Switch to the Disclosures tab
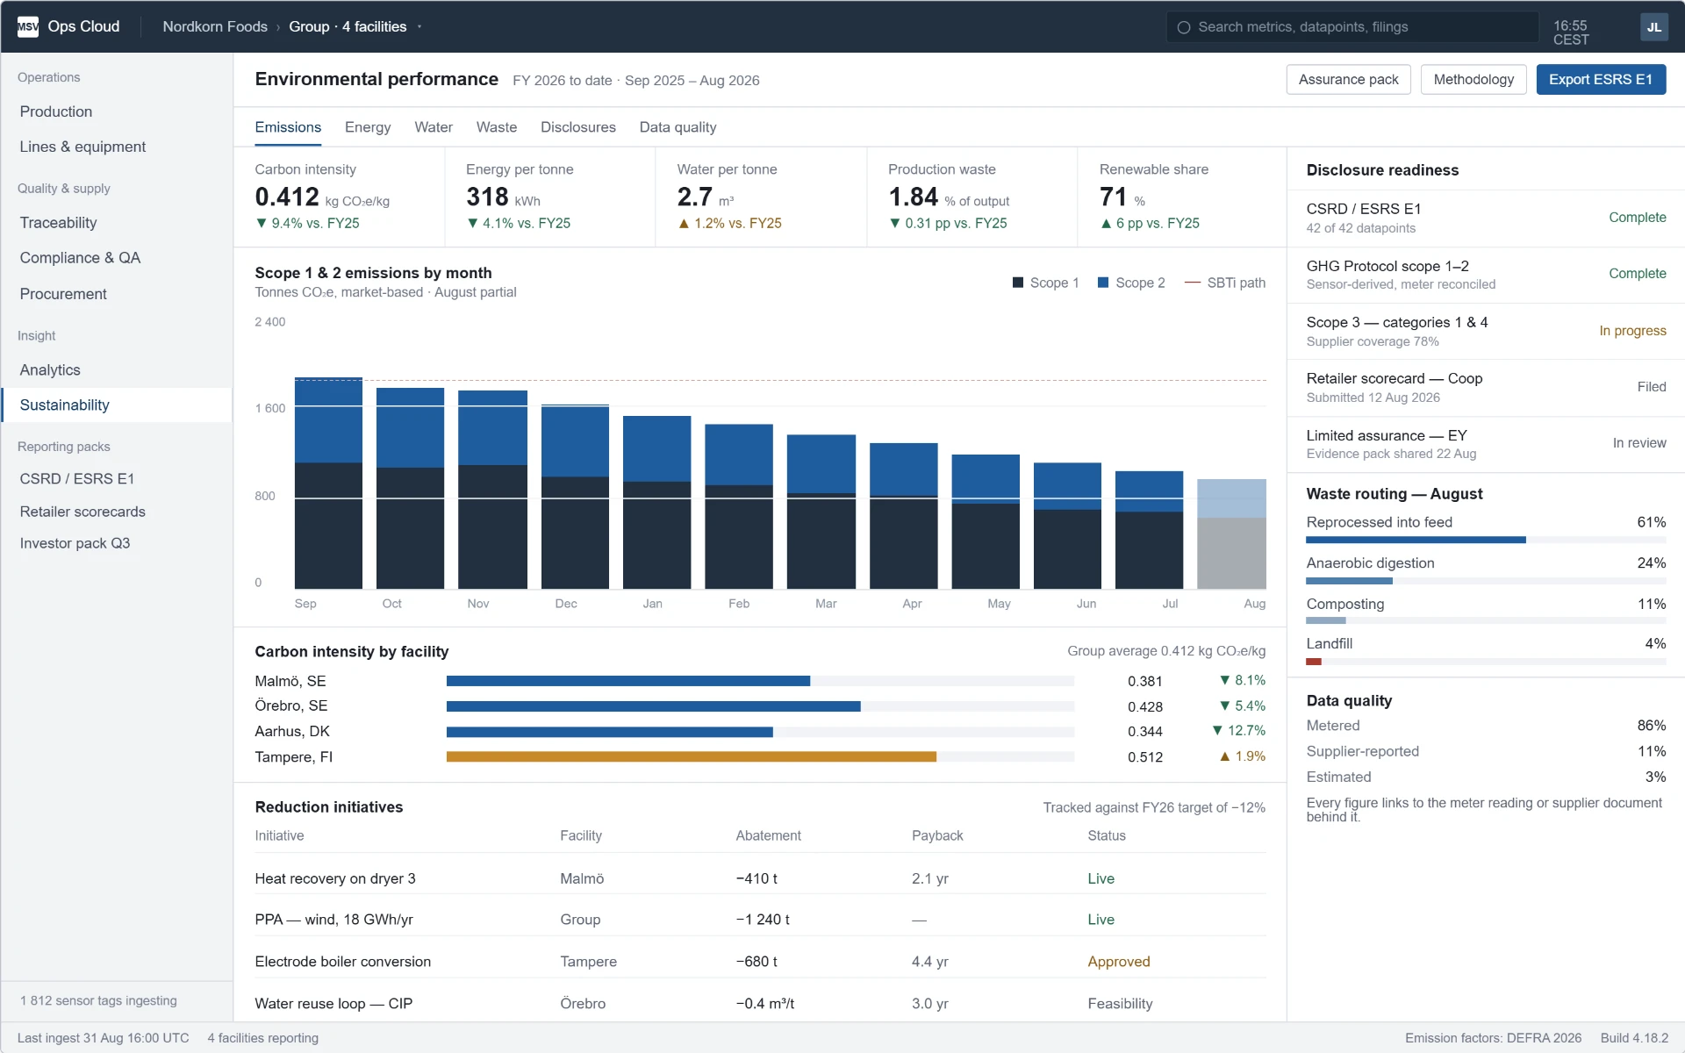 point(578,127)
